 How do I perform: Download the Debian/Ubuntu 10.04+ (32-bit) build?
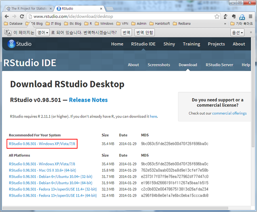(51, 176)
